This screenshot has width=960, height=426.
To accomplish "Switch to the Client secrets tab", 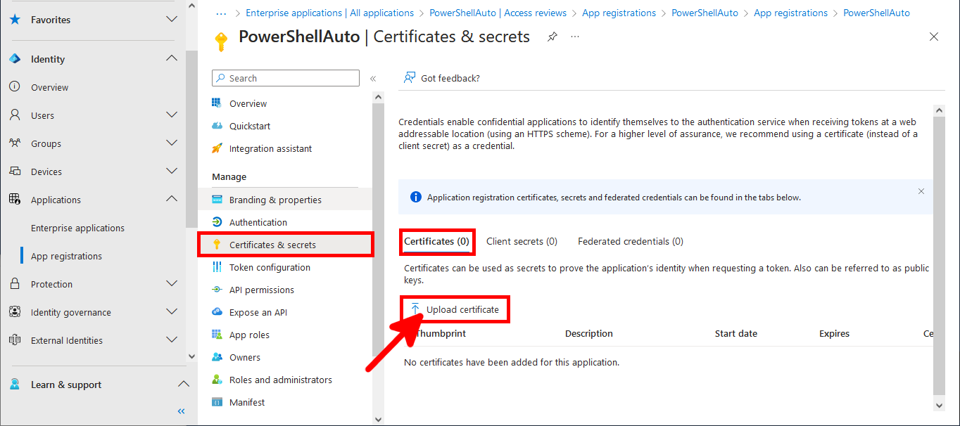I will coord(522,241).
